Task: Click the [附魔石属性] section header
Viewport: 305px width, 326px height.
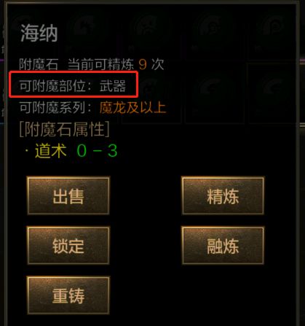Action: 64,129
